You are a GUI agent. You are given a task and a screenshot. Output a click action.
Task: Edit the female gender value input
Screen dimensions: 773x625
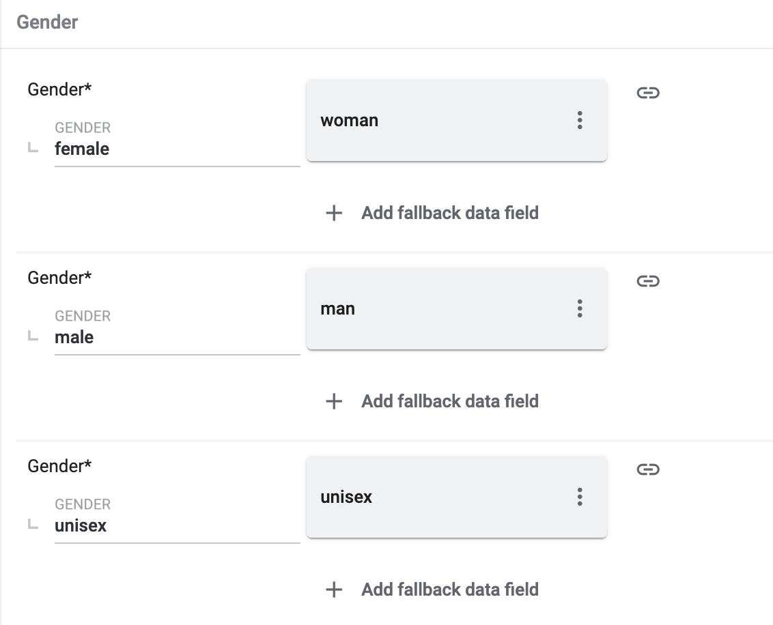pyautogui.click(x=176, y=149)
